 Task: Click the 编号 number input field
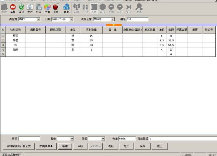pyautogui.click(x=137, y=19)
